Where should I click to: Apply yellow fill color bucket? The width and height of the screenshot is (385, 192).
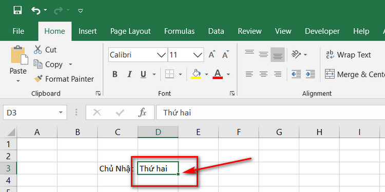click(x=196, y=74)
